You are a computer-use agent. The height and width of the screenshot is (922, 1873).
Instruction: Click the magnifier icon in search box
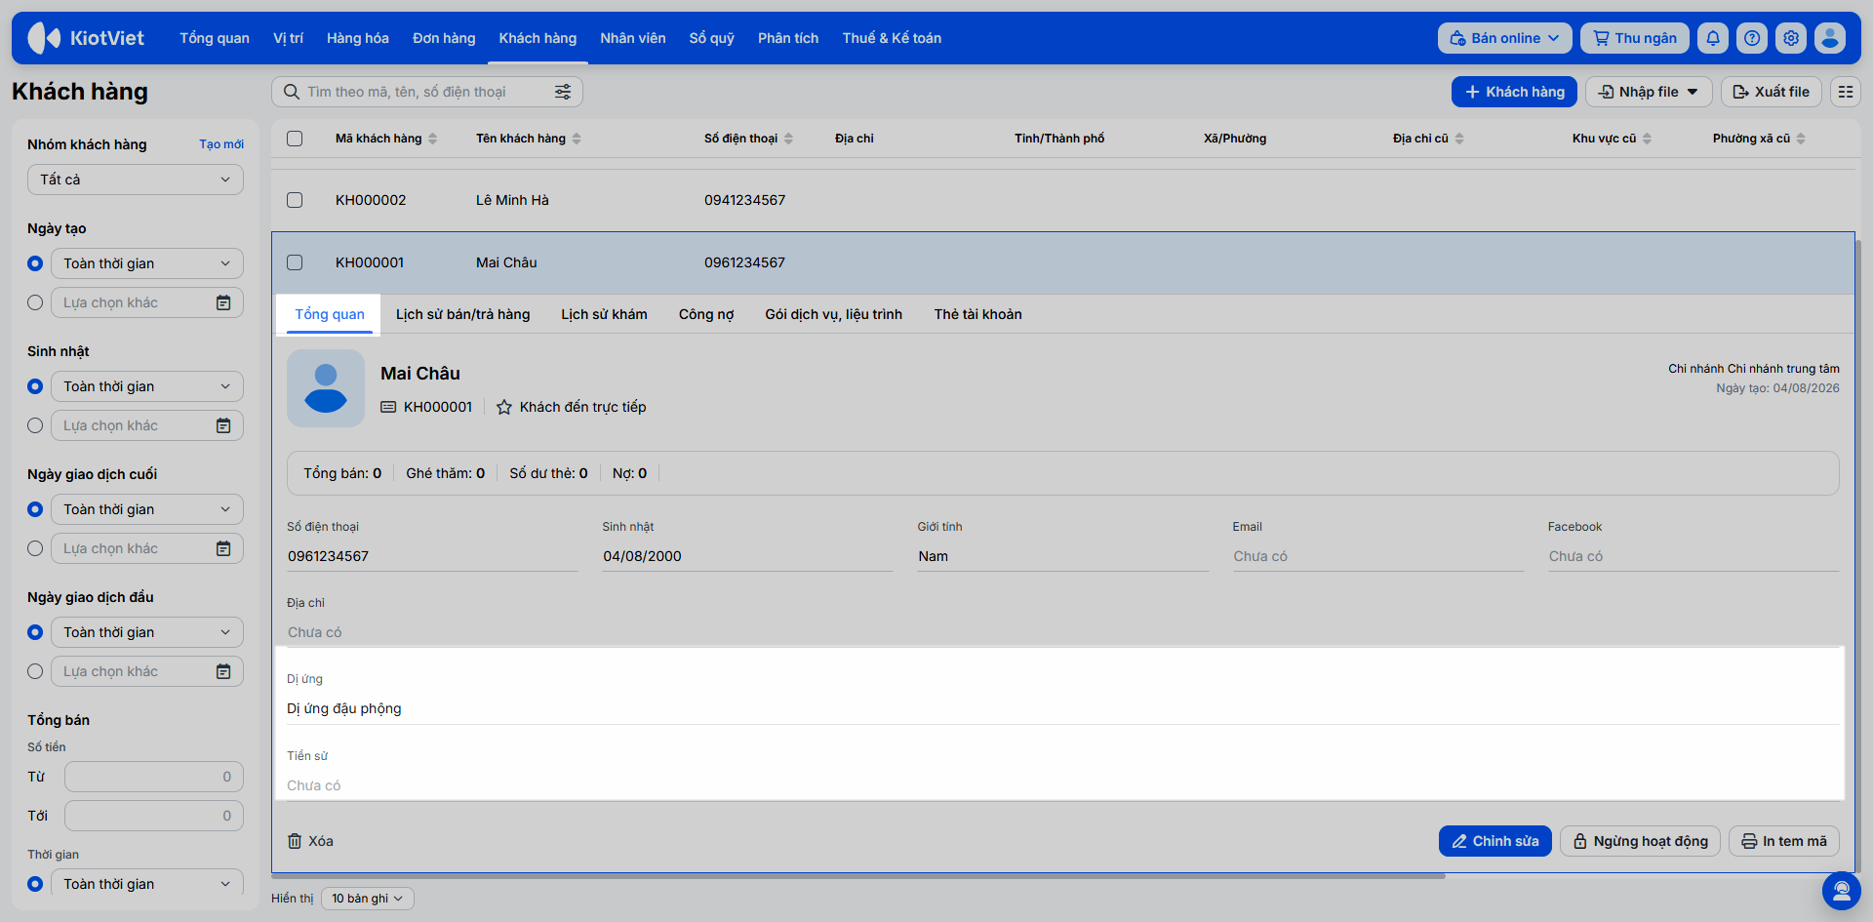click(x=291, y=92)
